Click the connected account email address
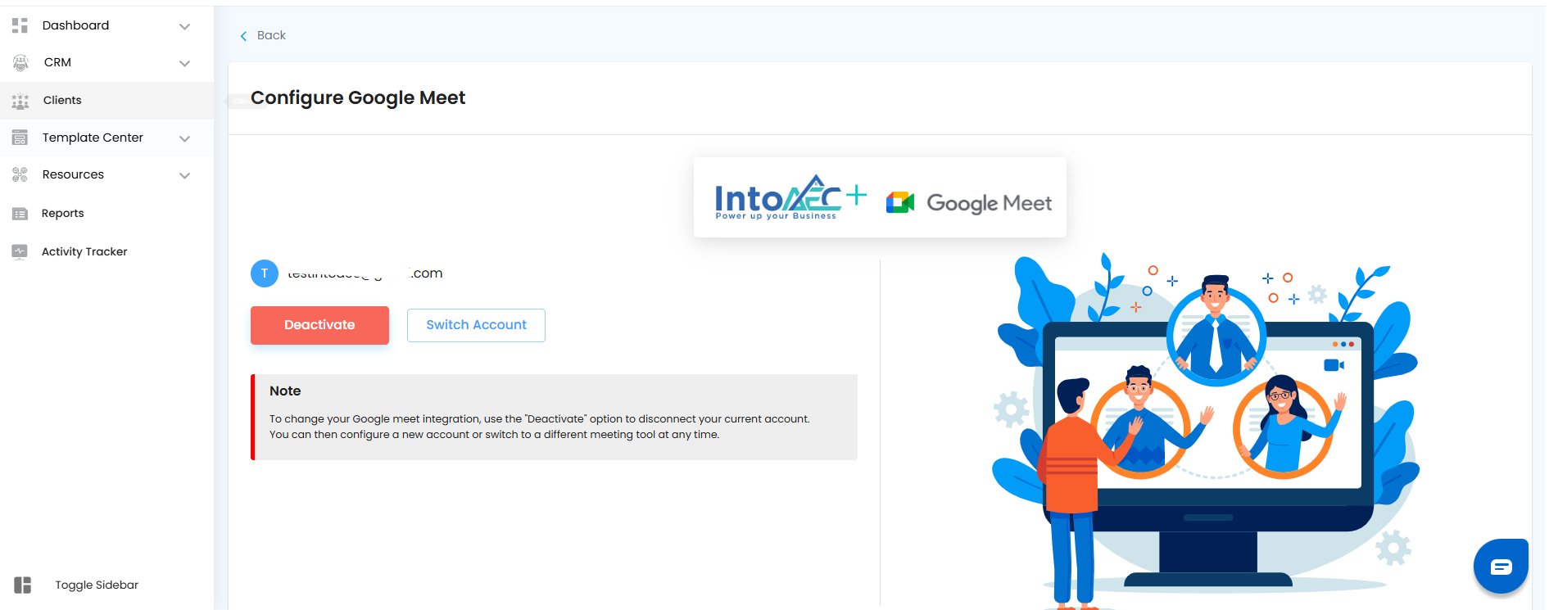Viewport: 1549px width, 610px height. (365, 273)
